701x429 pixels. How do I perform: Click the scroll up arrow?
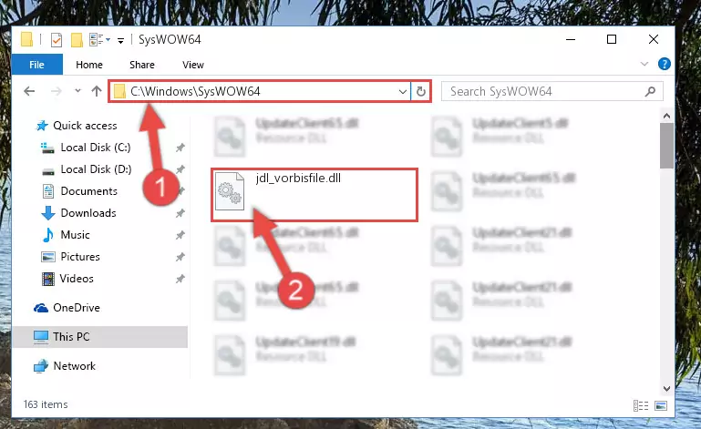click(x=666, y=116)
